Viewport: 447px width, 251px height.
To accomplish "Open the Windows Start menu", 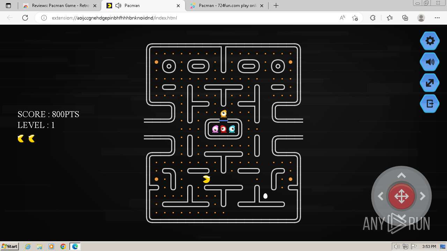I will [10, 246].
